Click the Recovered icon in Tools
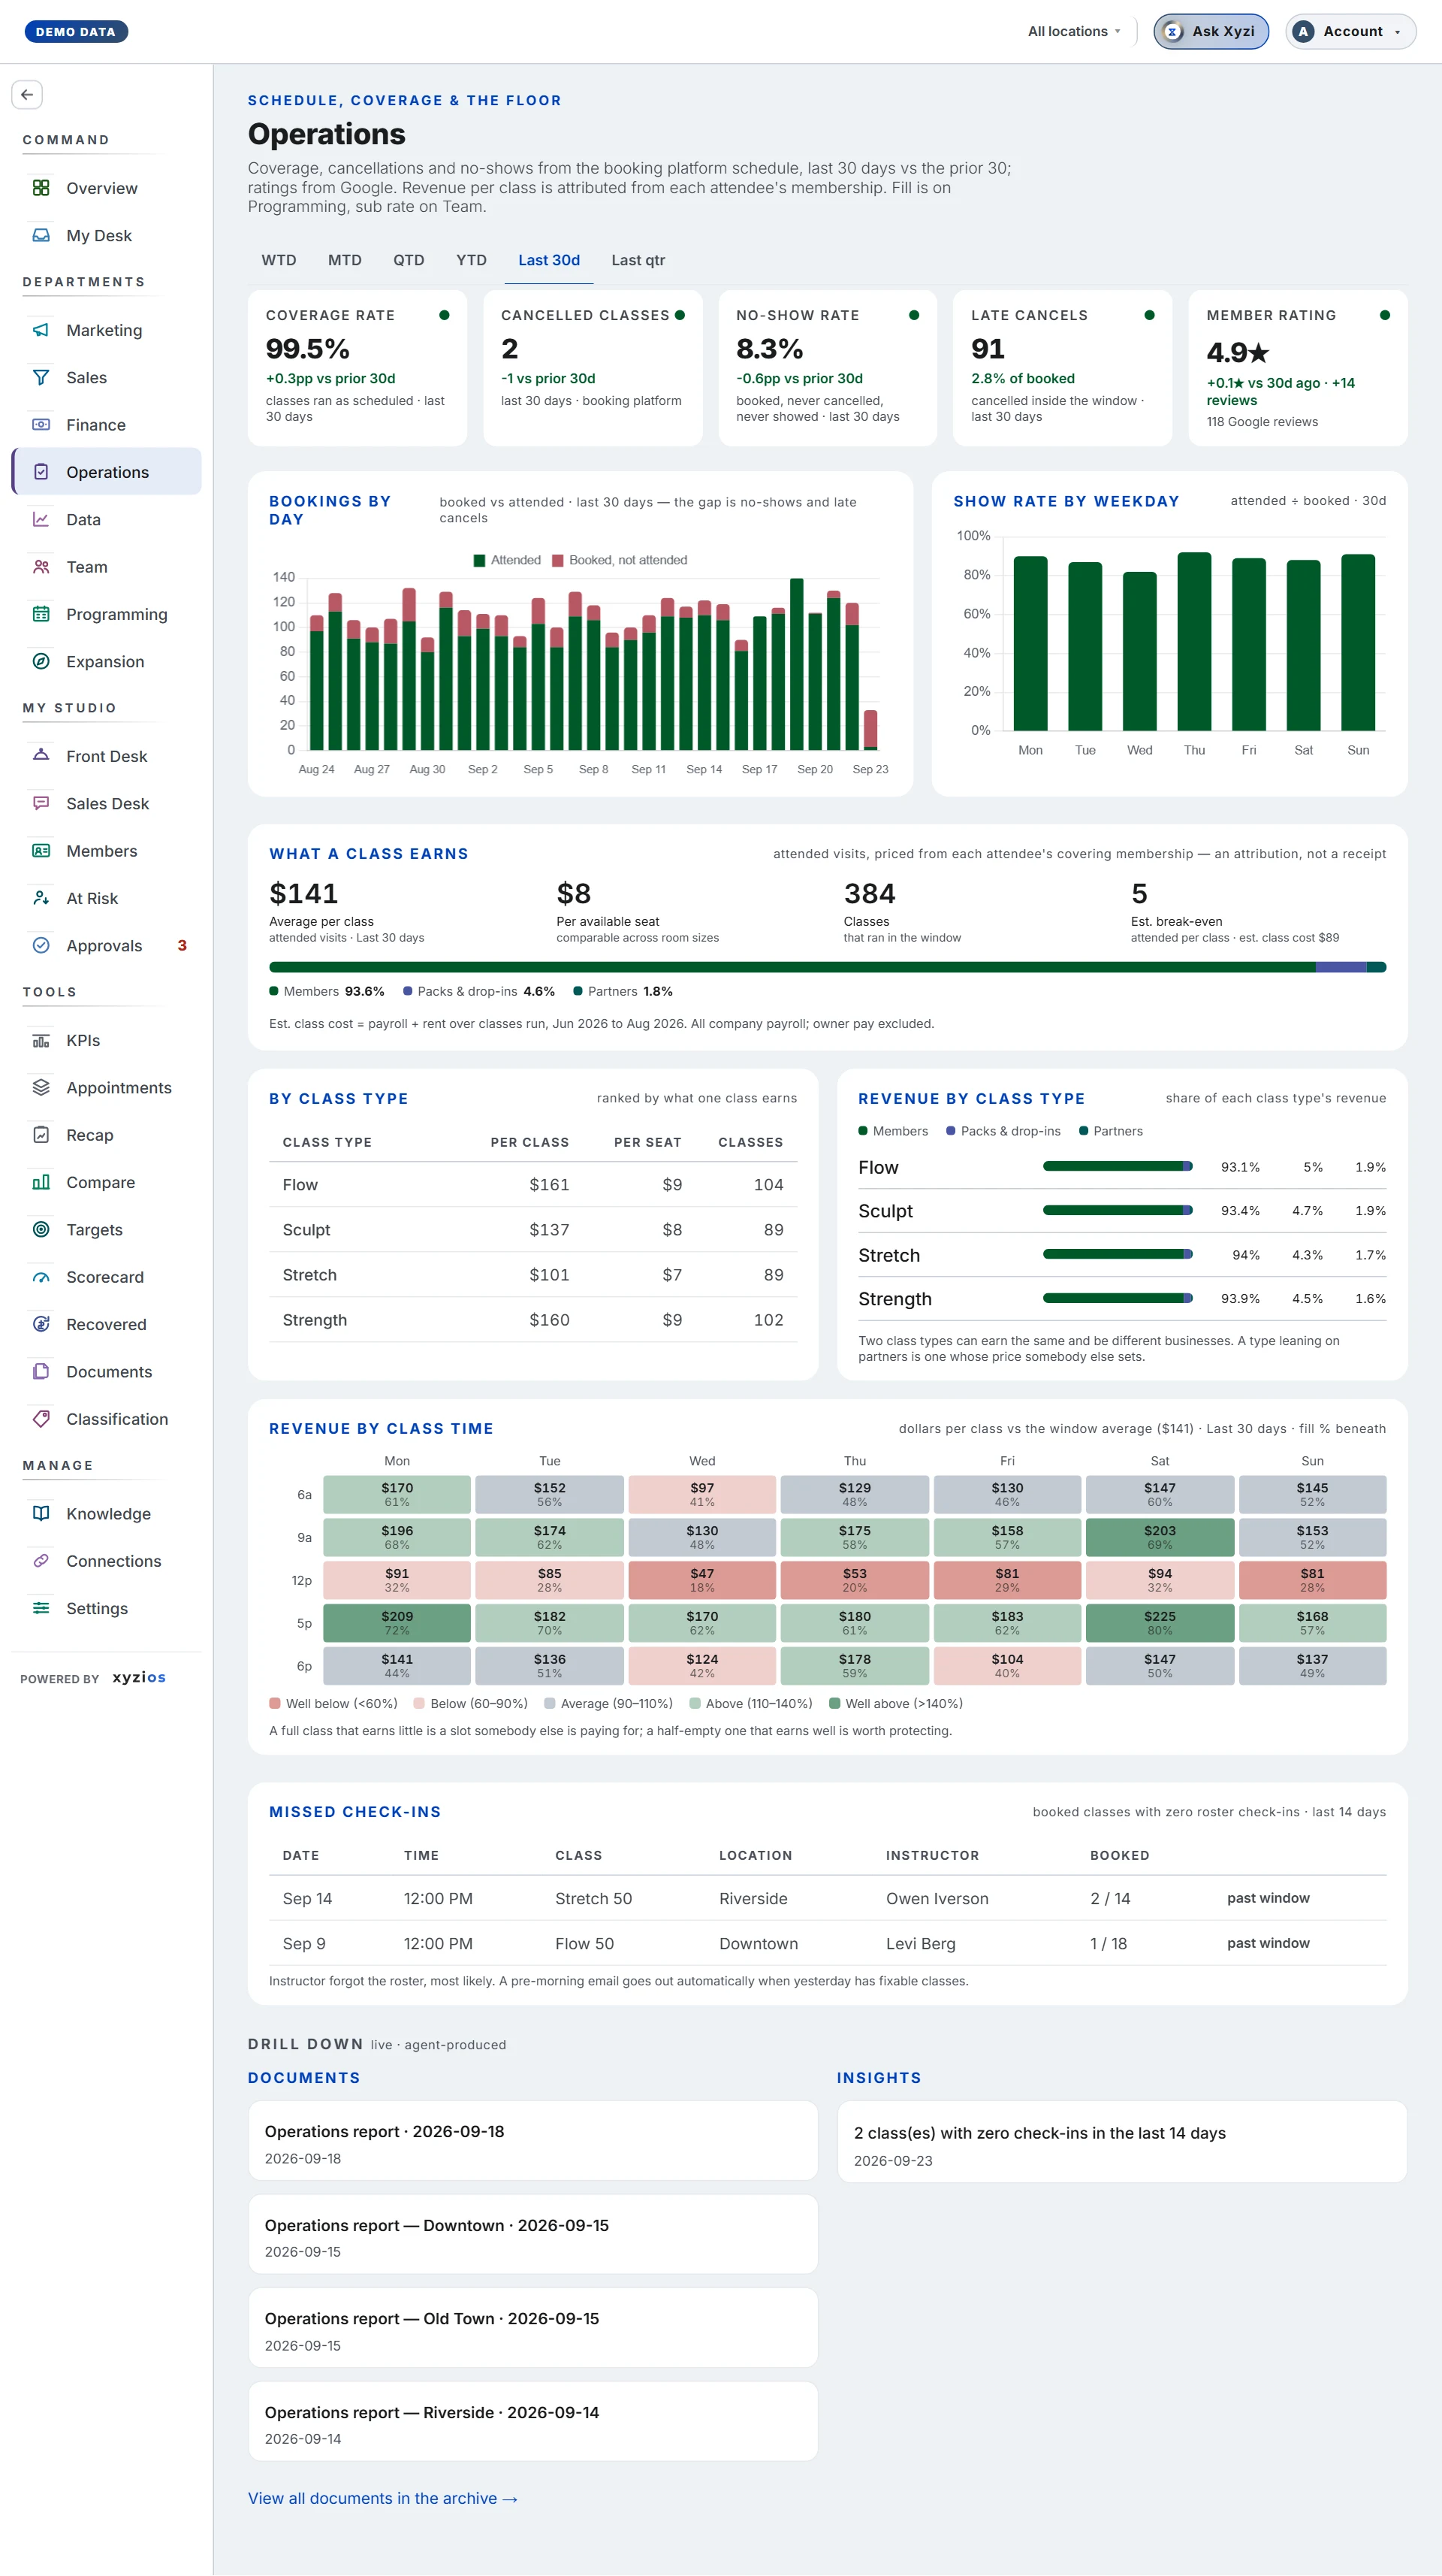Viewport: 1442px width, 2576px height. click(x=41, y=1324)
